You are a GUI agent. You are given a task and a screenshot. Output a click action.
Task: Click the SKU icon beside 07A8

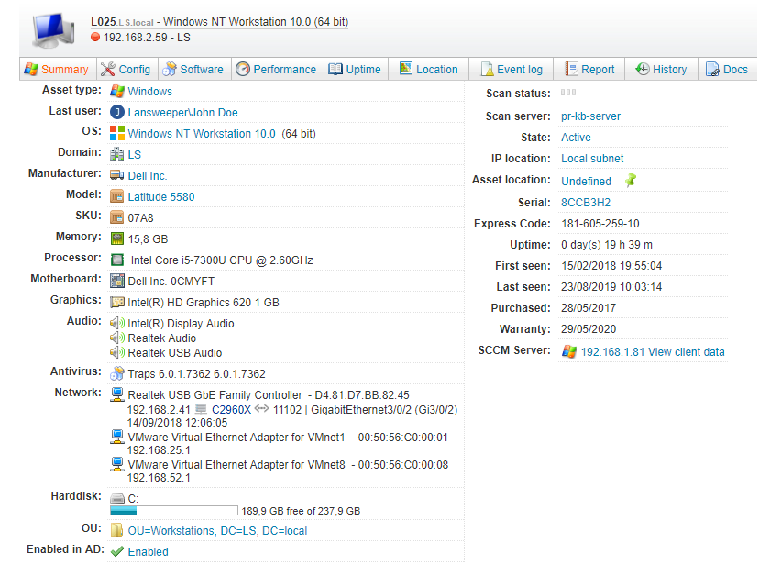click(x=117, y=217)
